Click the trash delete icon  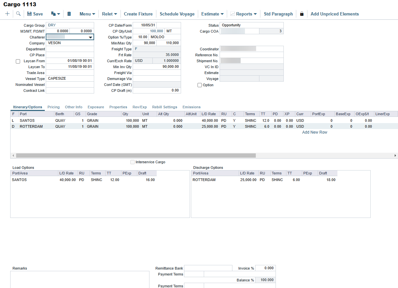pyautogui.click(x=69, y=14)
